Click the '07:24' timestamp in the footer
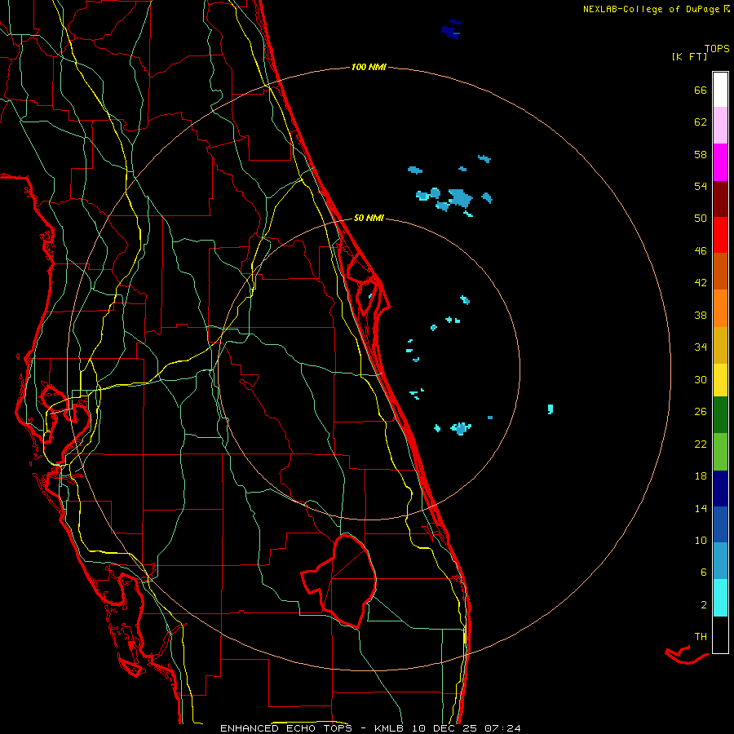Image resolution: width=734 pixels, height=734 pixels. 502,728
